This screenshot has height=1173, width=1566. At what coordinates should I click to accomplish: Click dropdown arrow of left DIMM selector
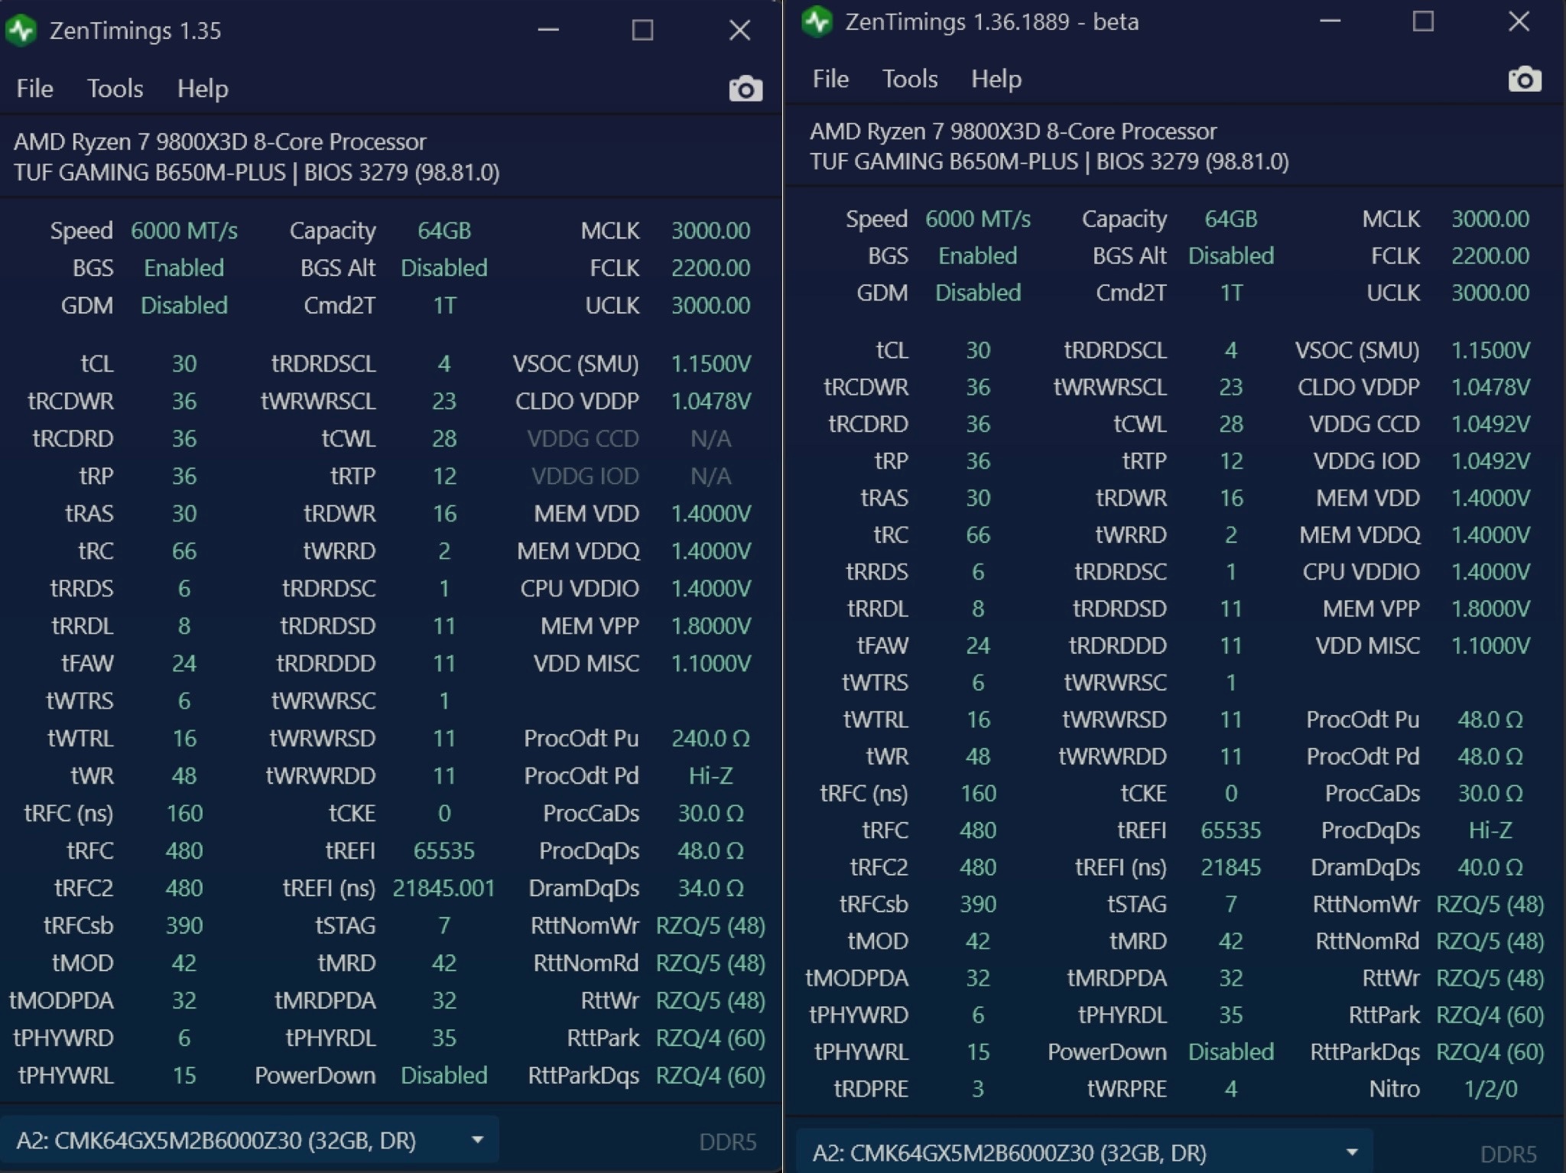pos(477,1140)
